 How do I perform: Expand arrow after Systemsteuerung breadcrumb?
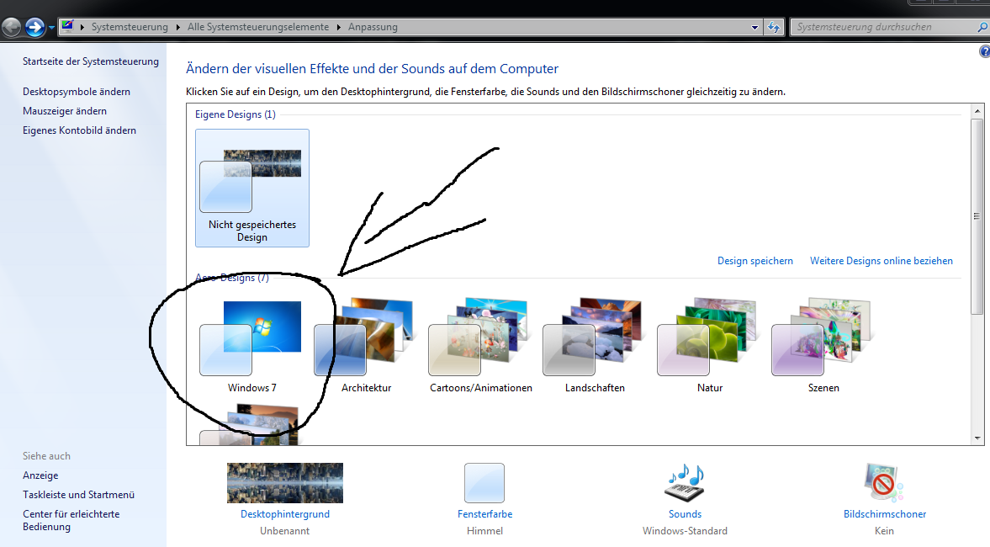(x=178, y=27)
